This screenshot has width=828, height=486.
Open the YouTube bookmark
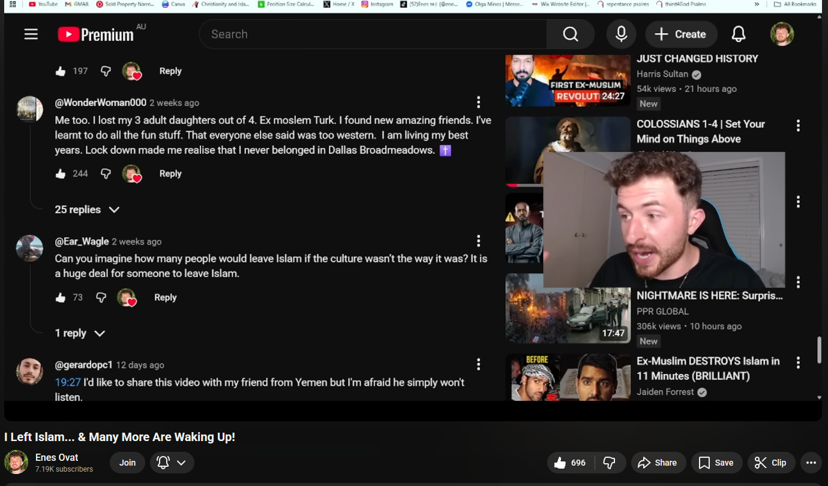43,4
